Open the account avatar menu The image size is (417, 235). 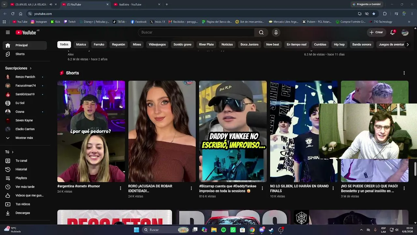coord(405,32)
